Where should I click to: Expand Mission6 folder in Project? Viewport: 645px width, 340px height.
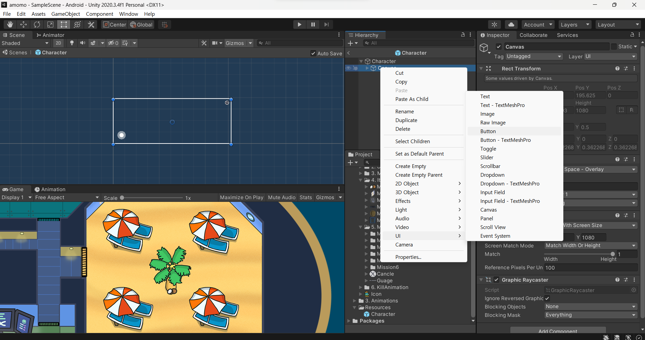tap(367, 267)
